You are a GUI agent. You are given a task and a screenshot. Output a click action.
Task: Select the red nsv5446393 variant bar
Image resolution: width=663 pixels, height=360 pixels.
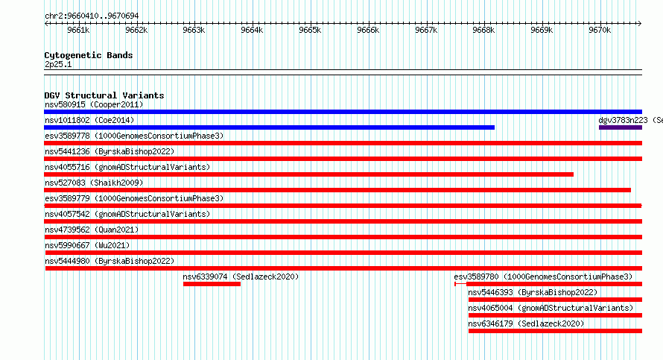pos(555,300)
